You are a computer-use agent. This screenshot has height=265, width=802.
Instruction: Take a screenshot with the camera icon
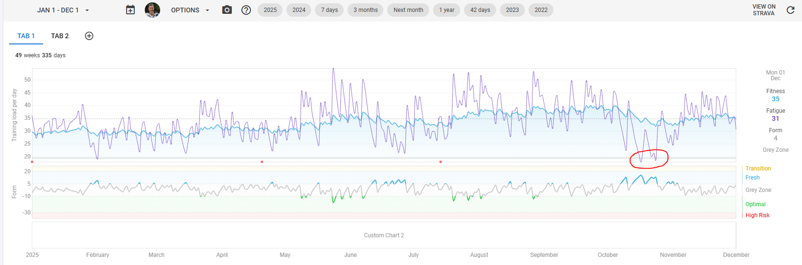click(x=227, y=10)
